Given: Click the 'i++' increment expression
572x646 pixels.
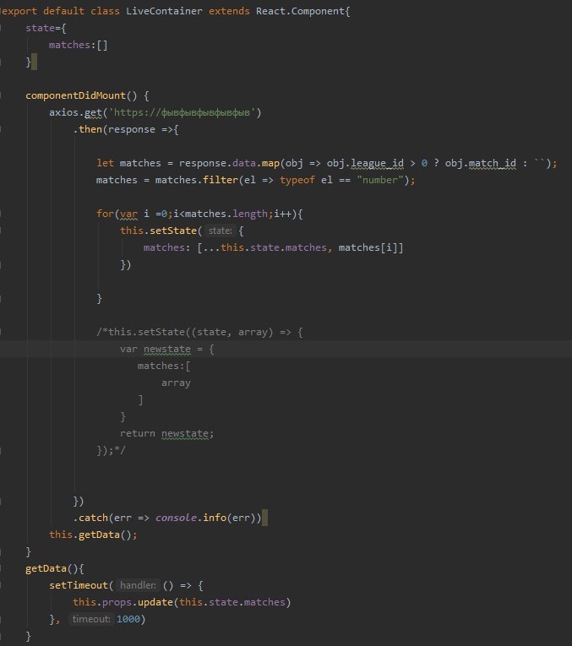Looking at the screenshot, I should tap(282, 214).
